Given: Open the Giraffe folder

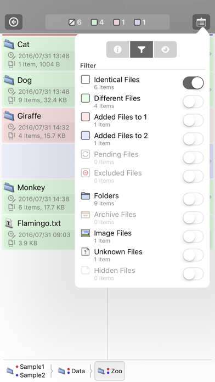Looking at the screenshot, I should coord(39,125).
